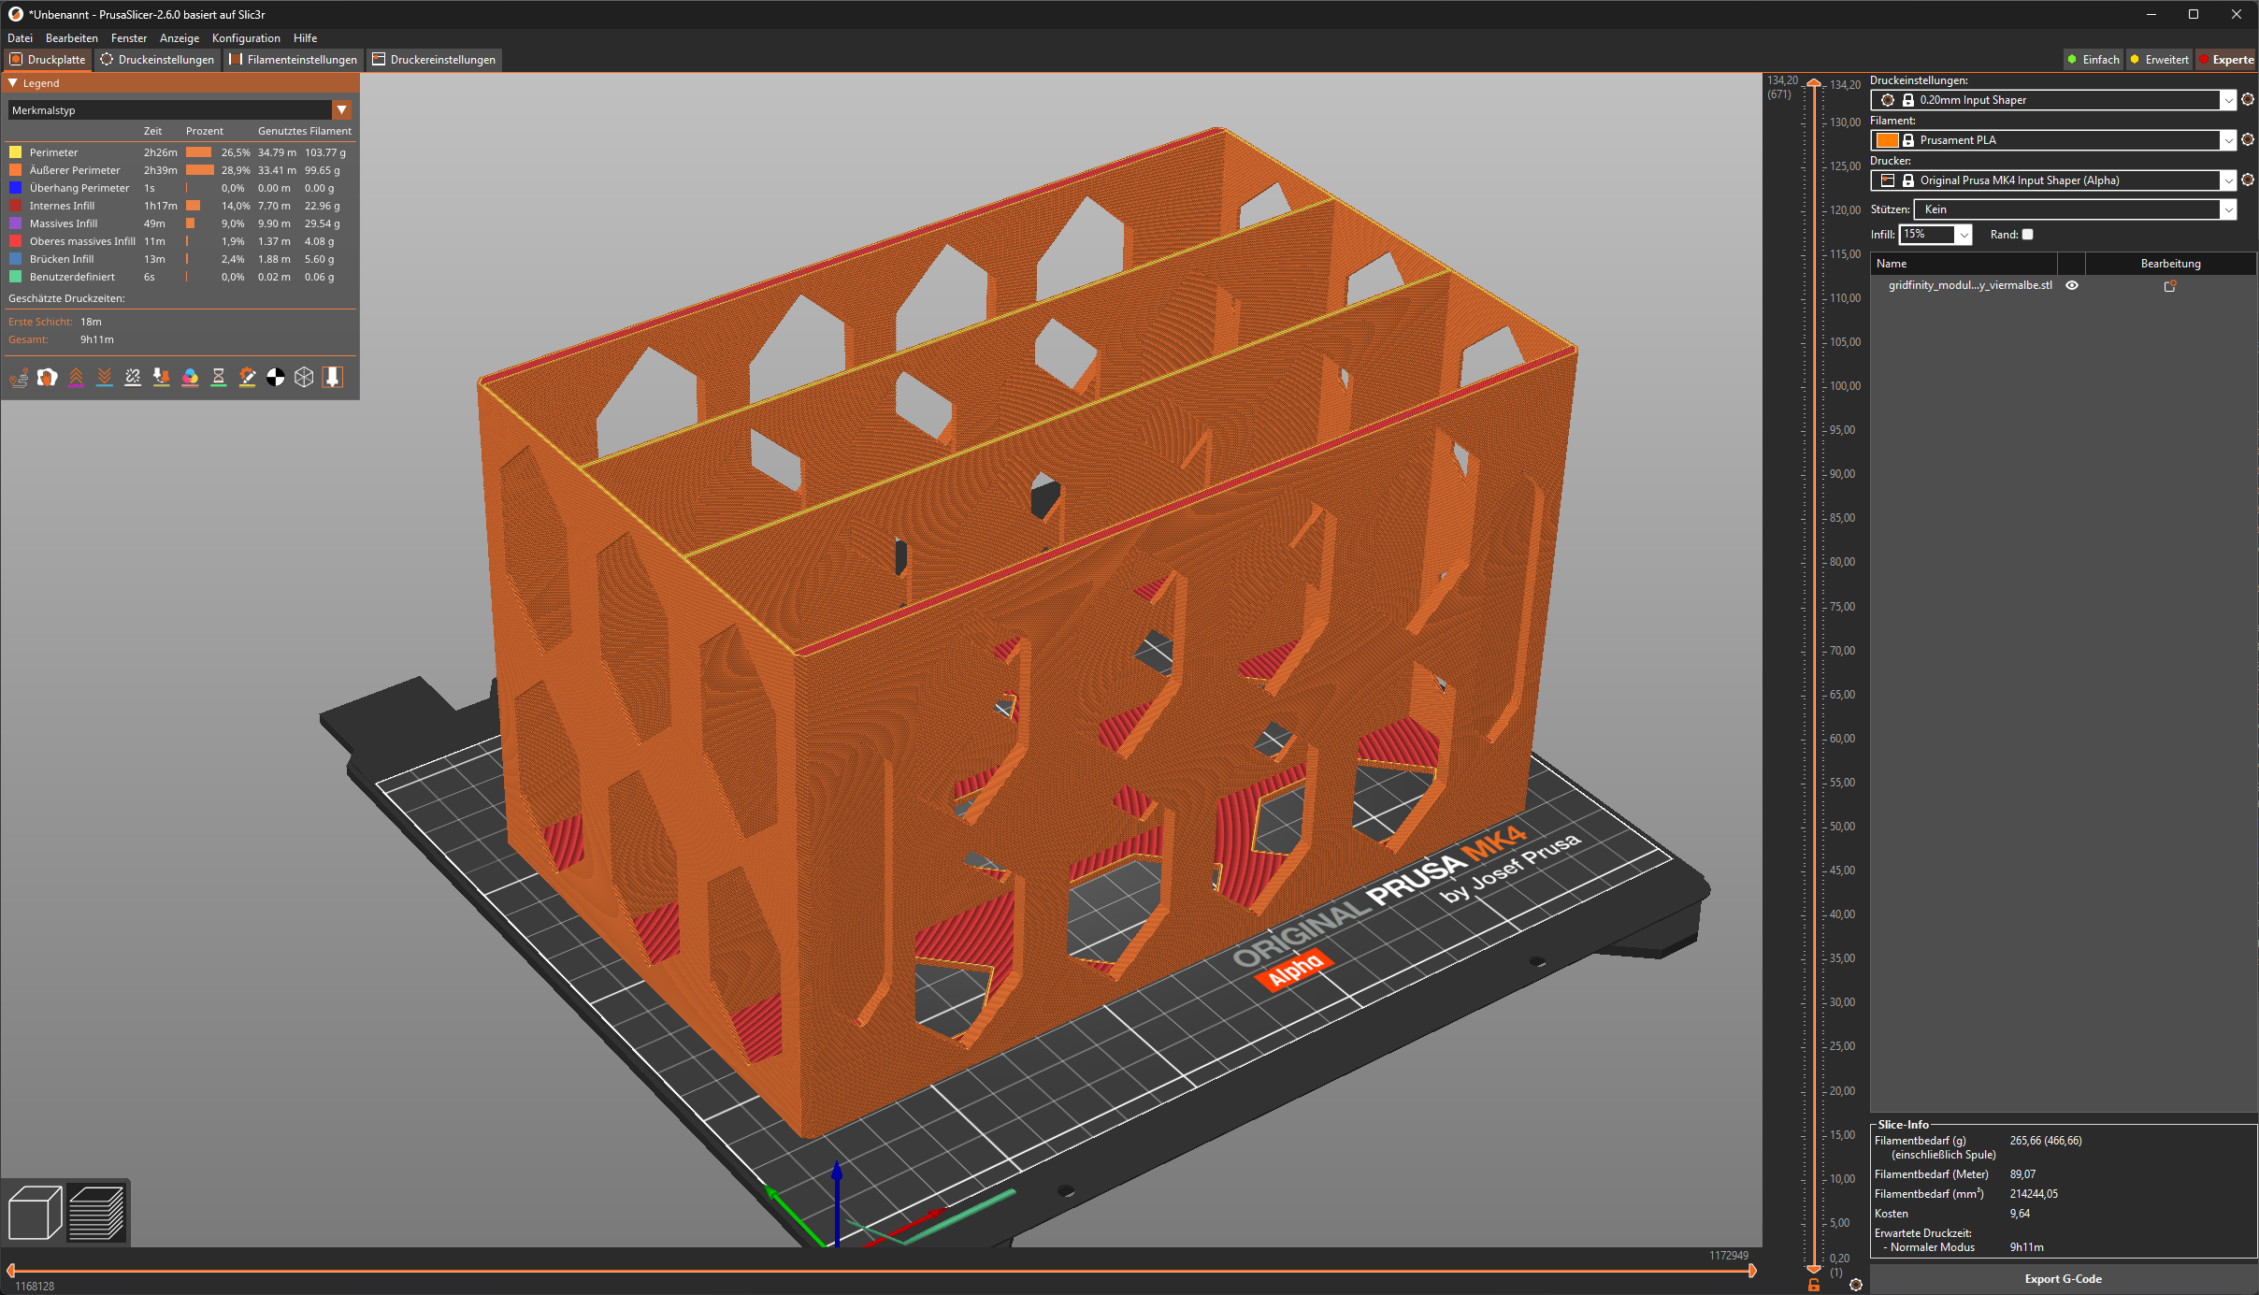
Task: Switch to Filamenteinstellungen tab
Action: 294,60
